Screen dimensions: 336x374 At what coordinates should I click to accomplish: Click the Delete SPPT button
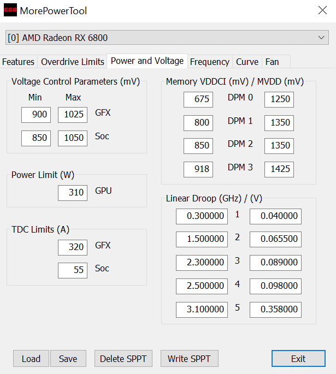click(x=123, y=359)
